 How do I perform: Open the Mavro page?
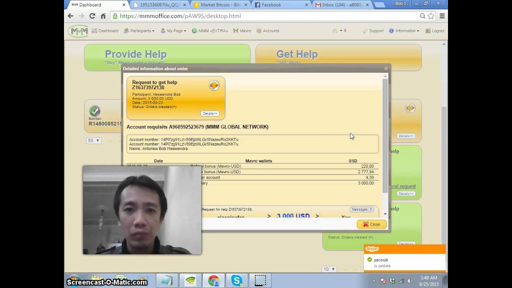tap(242, 31)
